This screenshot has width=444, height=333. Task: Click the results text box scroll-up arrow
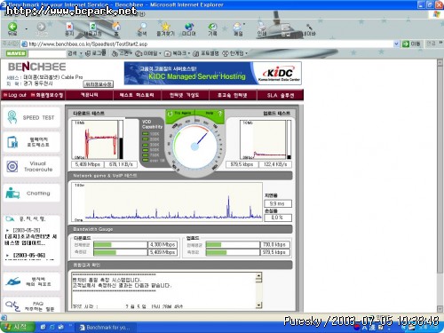click(258, 277)
